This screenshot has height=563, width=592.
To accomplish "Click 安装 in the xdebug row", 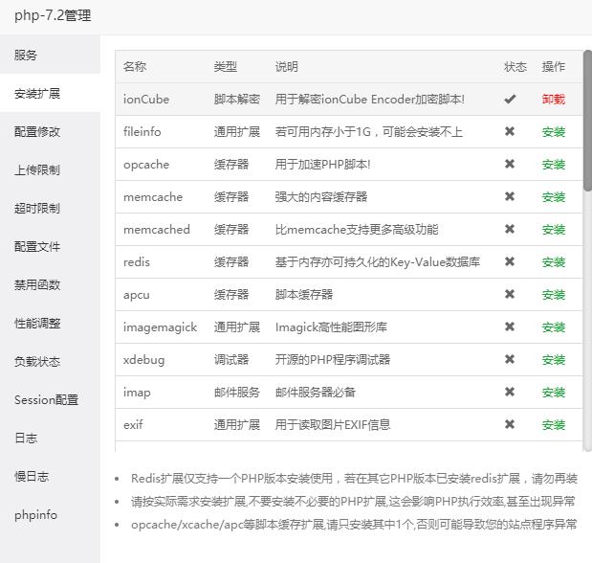I will pyautogui.click(x=554, y=360).
